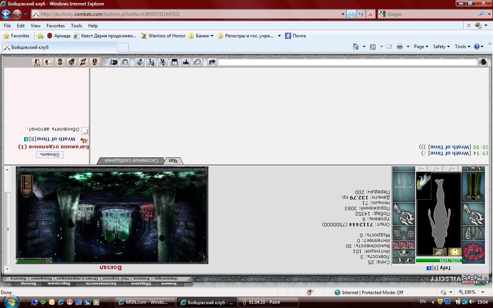Click the chat message input field
The image size is (493, 308).
[347, 62]
